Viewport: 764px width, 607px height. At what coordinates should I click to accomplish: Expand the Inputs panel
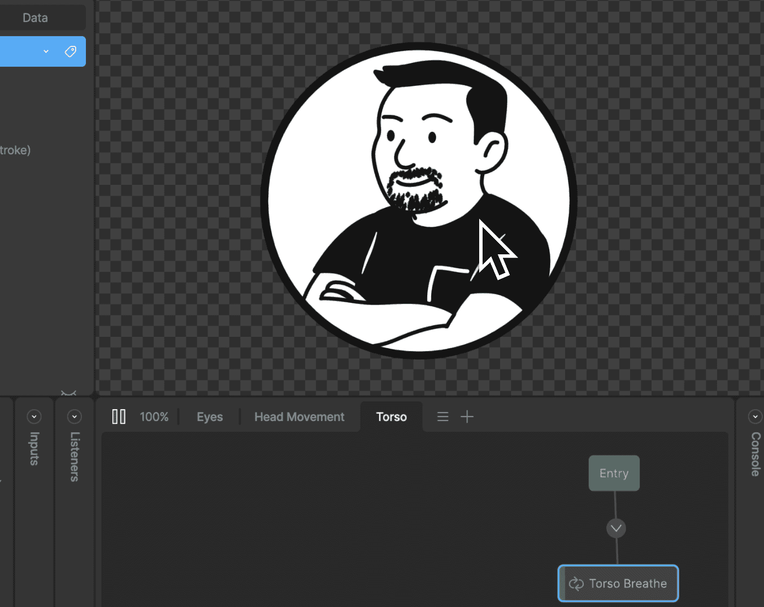pyautogui.click(x=34, y=417)
